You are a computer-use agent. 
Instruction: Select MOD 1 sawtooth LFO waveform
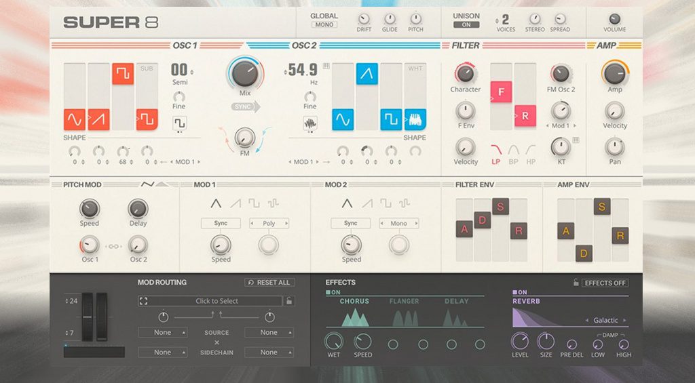pyautogui.click(x=236, y=203)
